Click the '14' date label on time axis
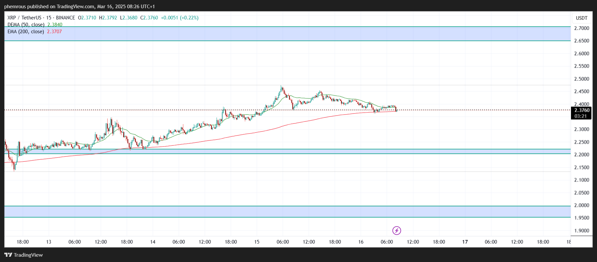597x262 pixels. [153, 242]
